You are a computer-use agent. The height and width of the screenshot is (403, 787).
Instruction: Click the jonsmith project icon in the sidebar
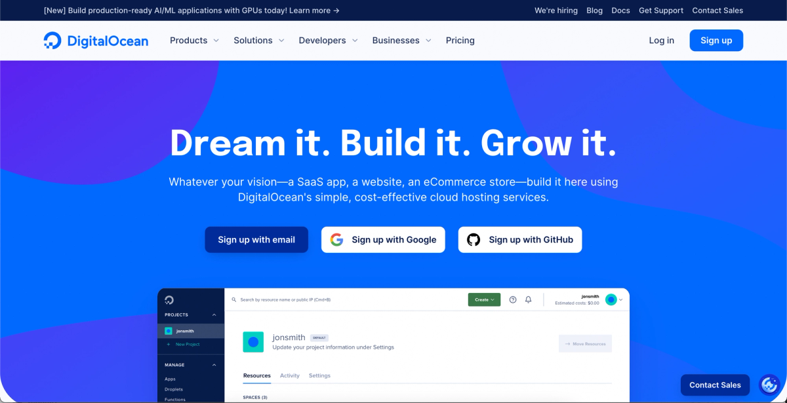coord(169,331)
